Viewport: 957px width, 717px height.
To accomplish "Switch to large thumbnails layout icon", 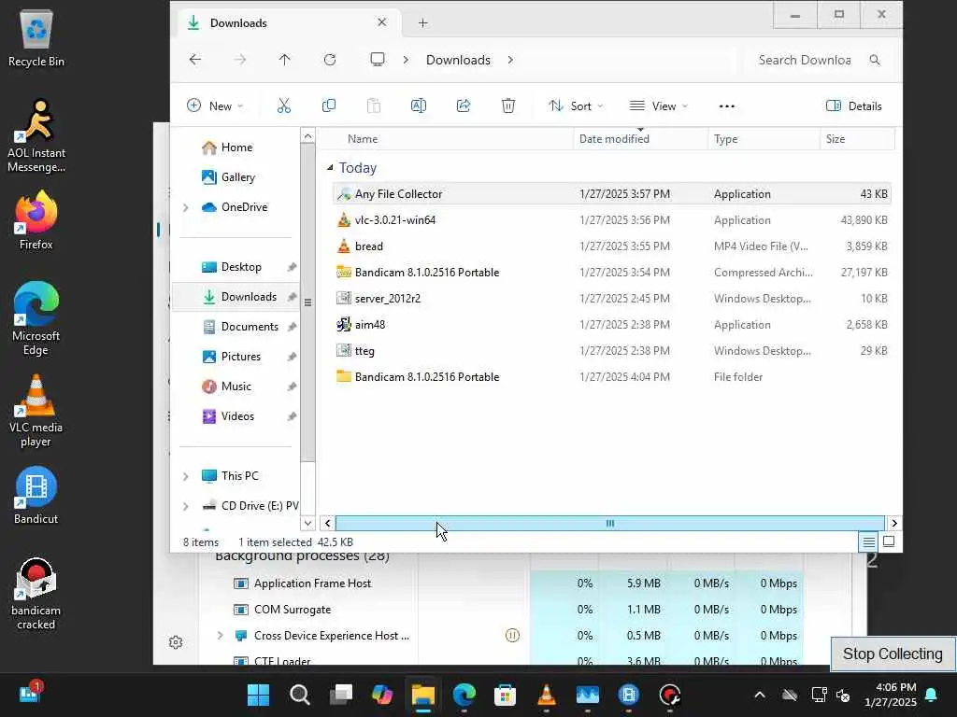I will pos(889,541).
